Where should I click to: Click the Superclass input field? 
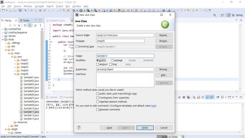(x=125, y=69)
